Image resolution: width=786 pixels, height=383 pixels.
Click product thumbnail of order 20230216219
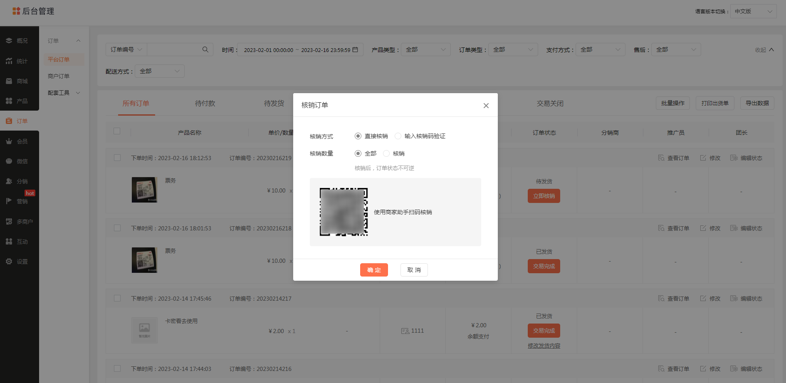pos(144,190)
